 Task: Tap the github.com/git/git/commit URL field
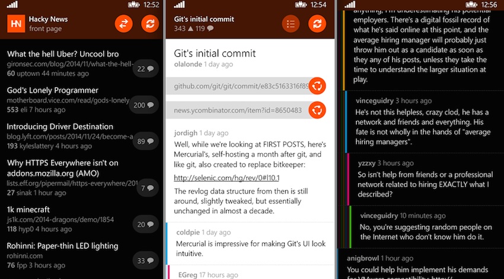pyautogui.click(x=238, y=86)
